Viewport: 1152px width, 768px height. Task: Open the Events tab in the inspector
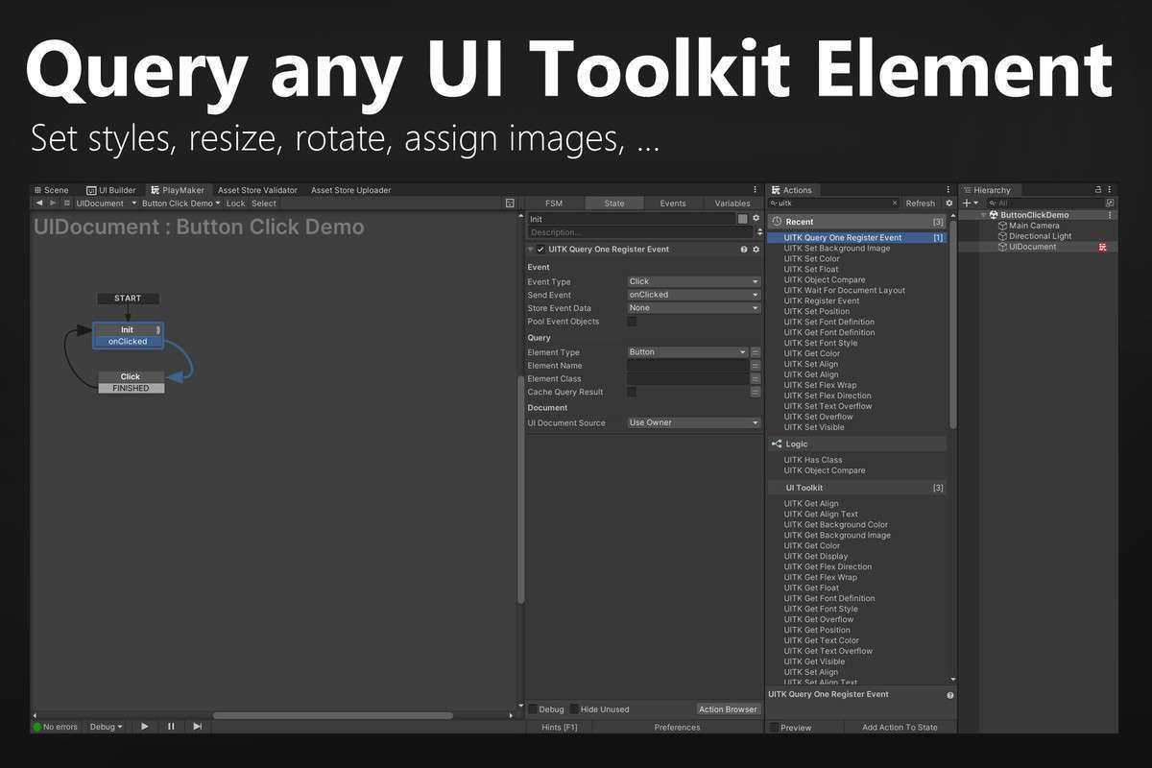tap(673, 204)
